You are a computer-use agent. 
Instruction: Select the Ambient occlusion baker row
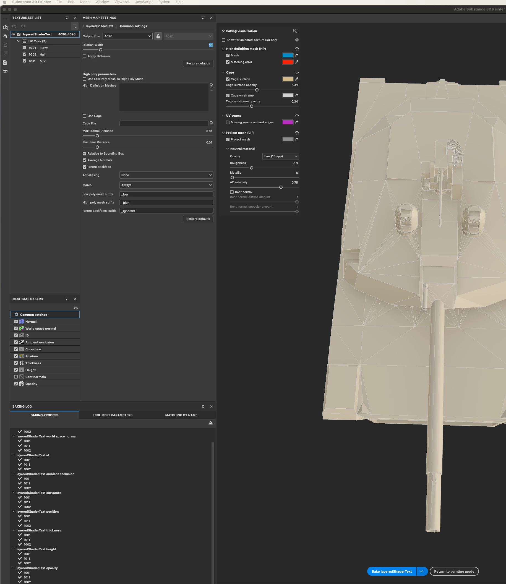(x=45, y=342)
